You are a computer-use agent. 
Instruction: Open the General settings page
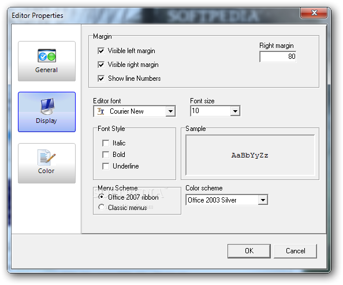click(x=47, y=61)
